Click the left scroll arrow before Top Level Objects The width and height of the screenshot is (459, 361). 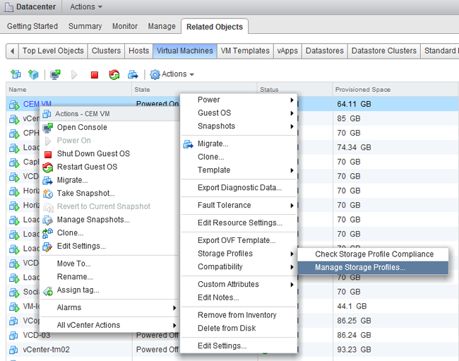[x=12, y=51]
